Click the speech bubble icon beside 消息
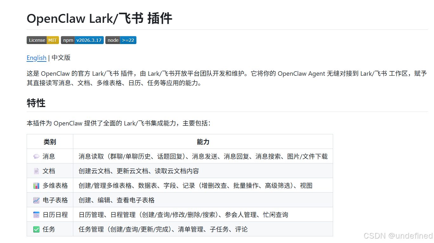Image resolution: width=434 pixels, height=243 pixels. (36, 156)
